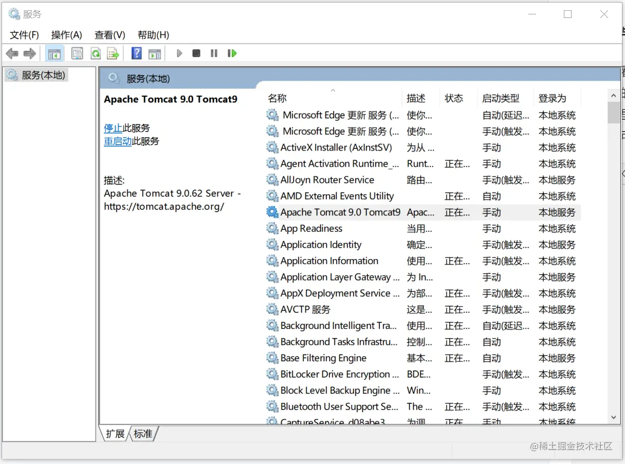The height and width of the screenshot is (464, 625).
Task: Open the Properties toolbar icon
Action: click(77, 53)
